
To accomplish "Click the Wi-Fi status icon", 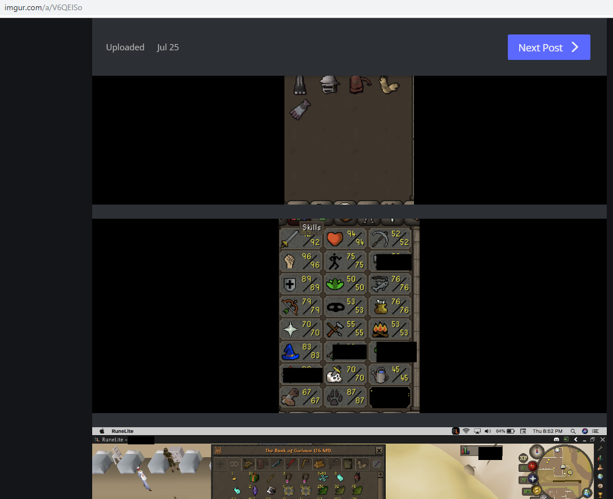I will coord(466,431).
